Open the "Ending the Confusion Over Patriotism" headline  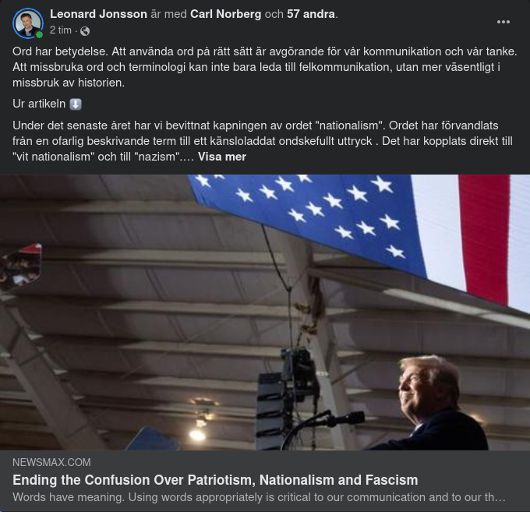click(x=215, y=480)
